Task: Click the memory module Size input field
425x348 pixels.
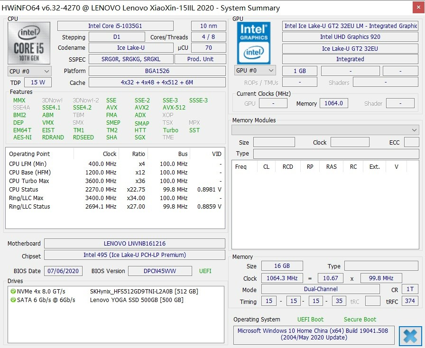Action: point(274,142)
